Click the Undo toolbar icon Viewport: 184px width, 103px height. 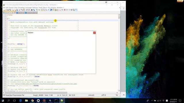click(x=27, y=10)
